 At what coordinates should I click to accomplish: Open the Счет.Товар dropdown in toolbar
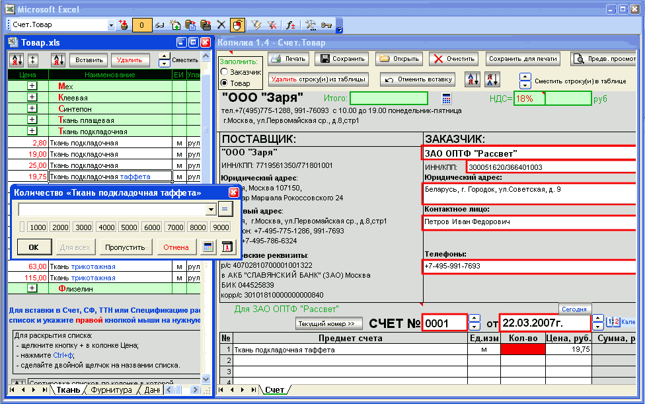(x=111, y=25)
